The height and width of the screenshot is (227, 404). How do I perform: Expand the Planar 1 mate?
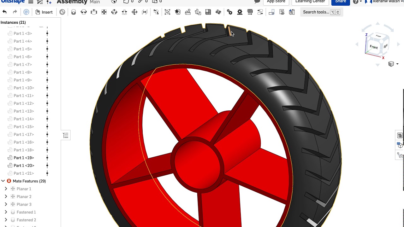click(x=6, y=189)
